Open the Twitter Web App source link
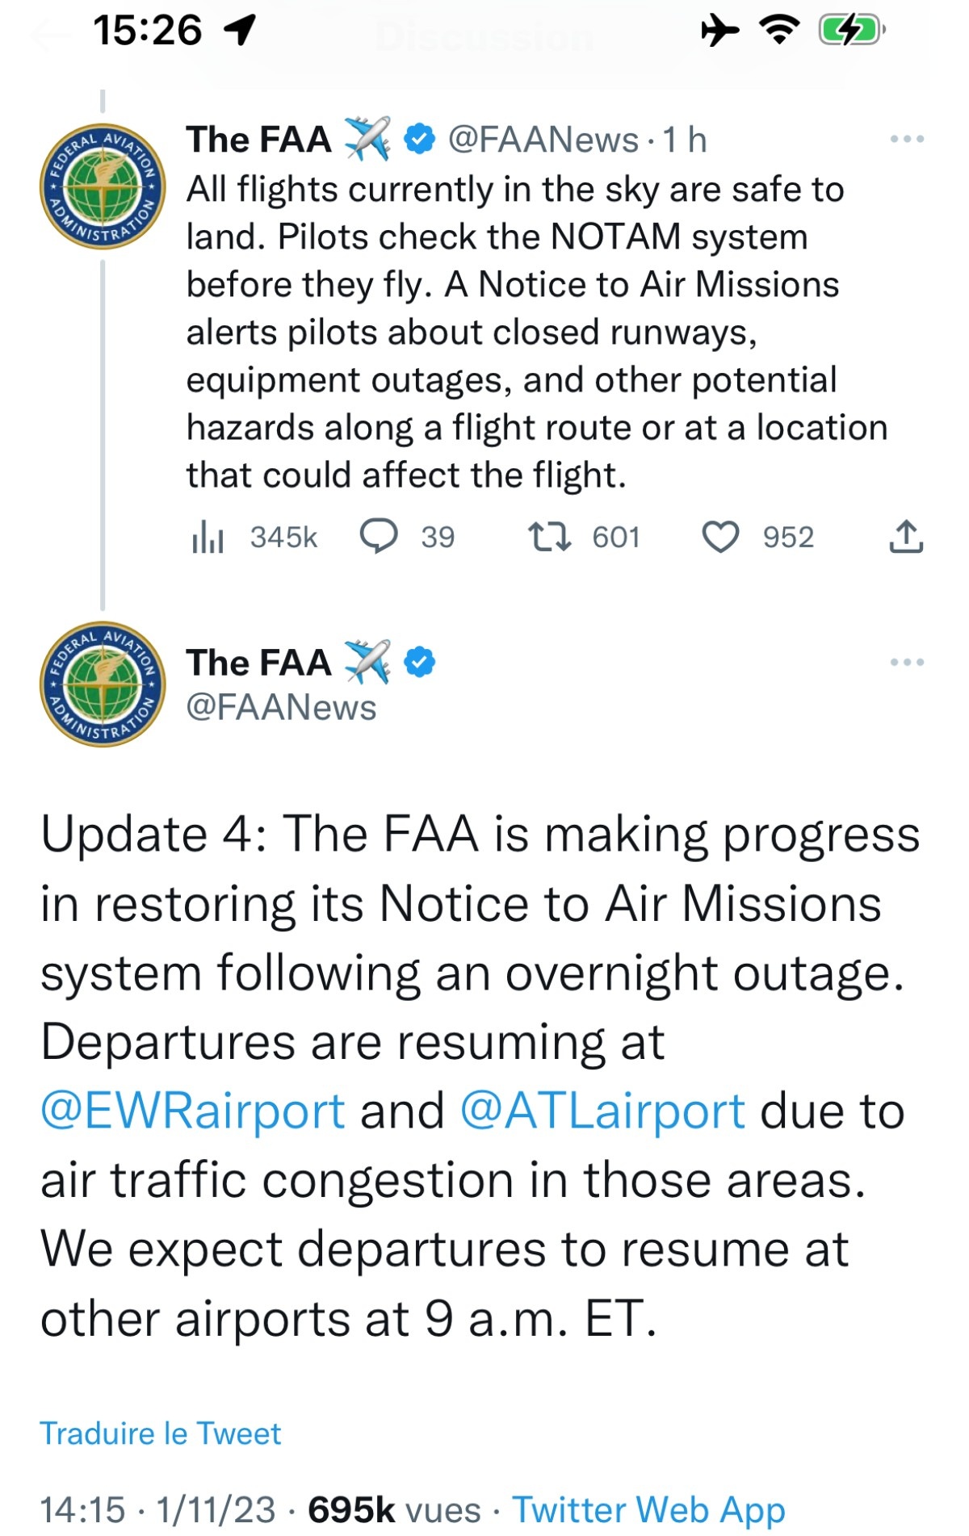969x1536 pixels. point(648,1509)
